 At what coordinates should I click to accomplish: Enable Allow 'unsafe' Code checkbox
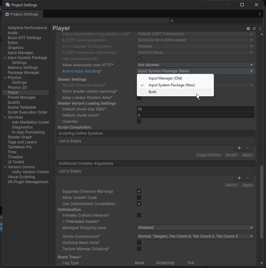click(139, 198)
